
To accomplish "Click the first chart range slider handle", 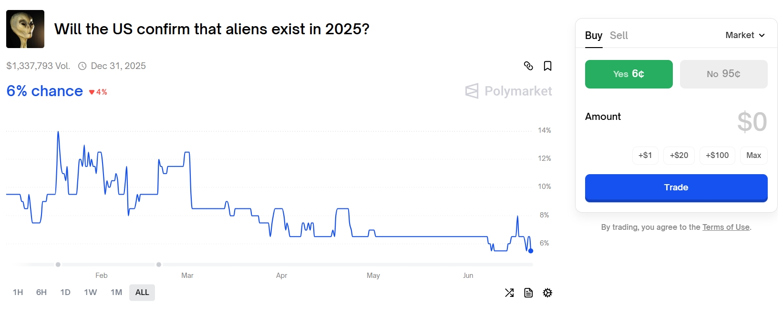I will pos(58,265).
